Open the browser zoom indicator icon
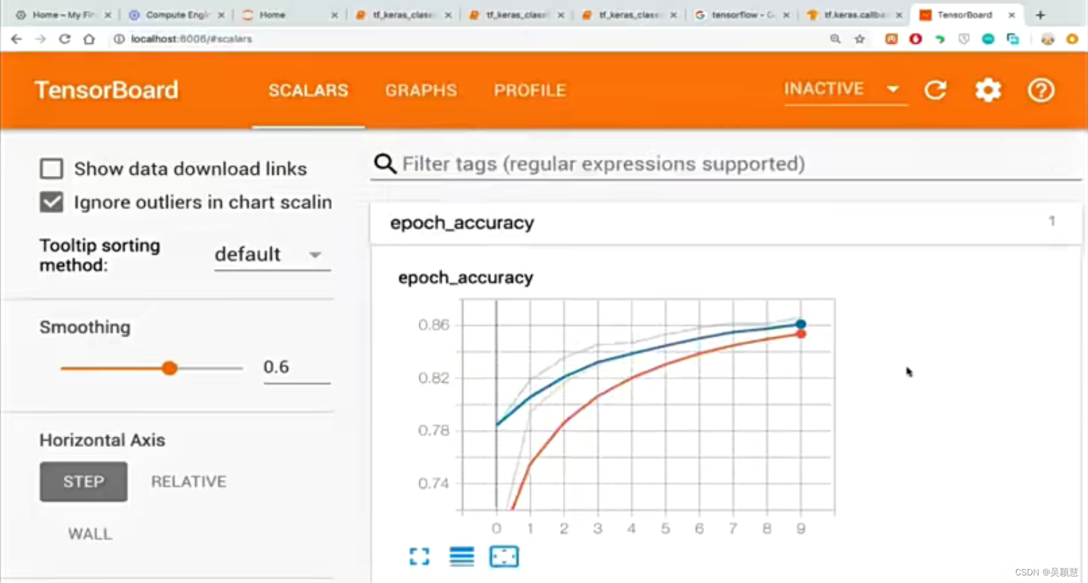1088x583 pixels. (x=836, y=39)
